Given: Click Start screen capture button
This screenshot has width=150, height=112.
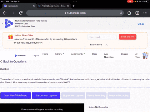Looking at the screenshot, I should (46, 96).
